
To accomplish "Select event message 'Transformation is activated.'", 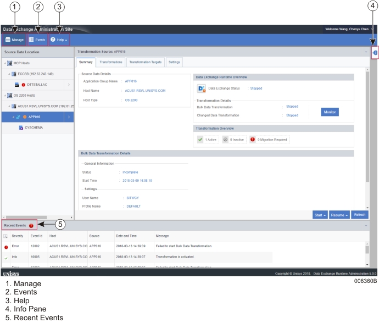I will pos(175,257).
